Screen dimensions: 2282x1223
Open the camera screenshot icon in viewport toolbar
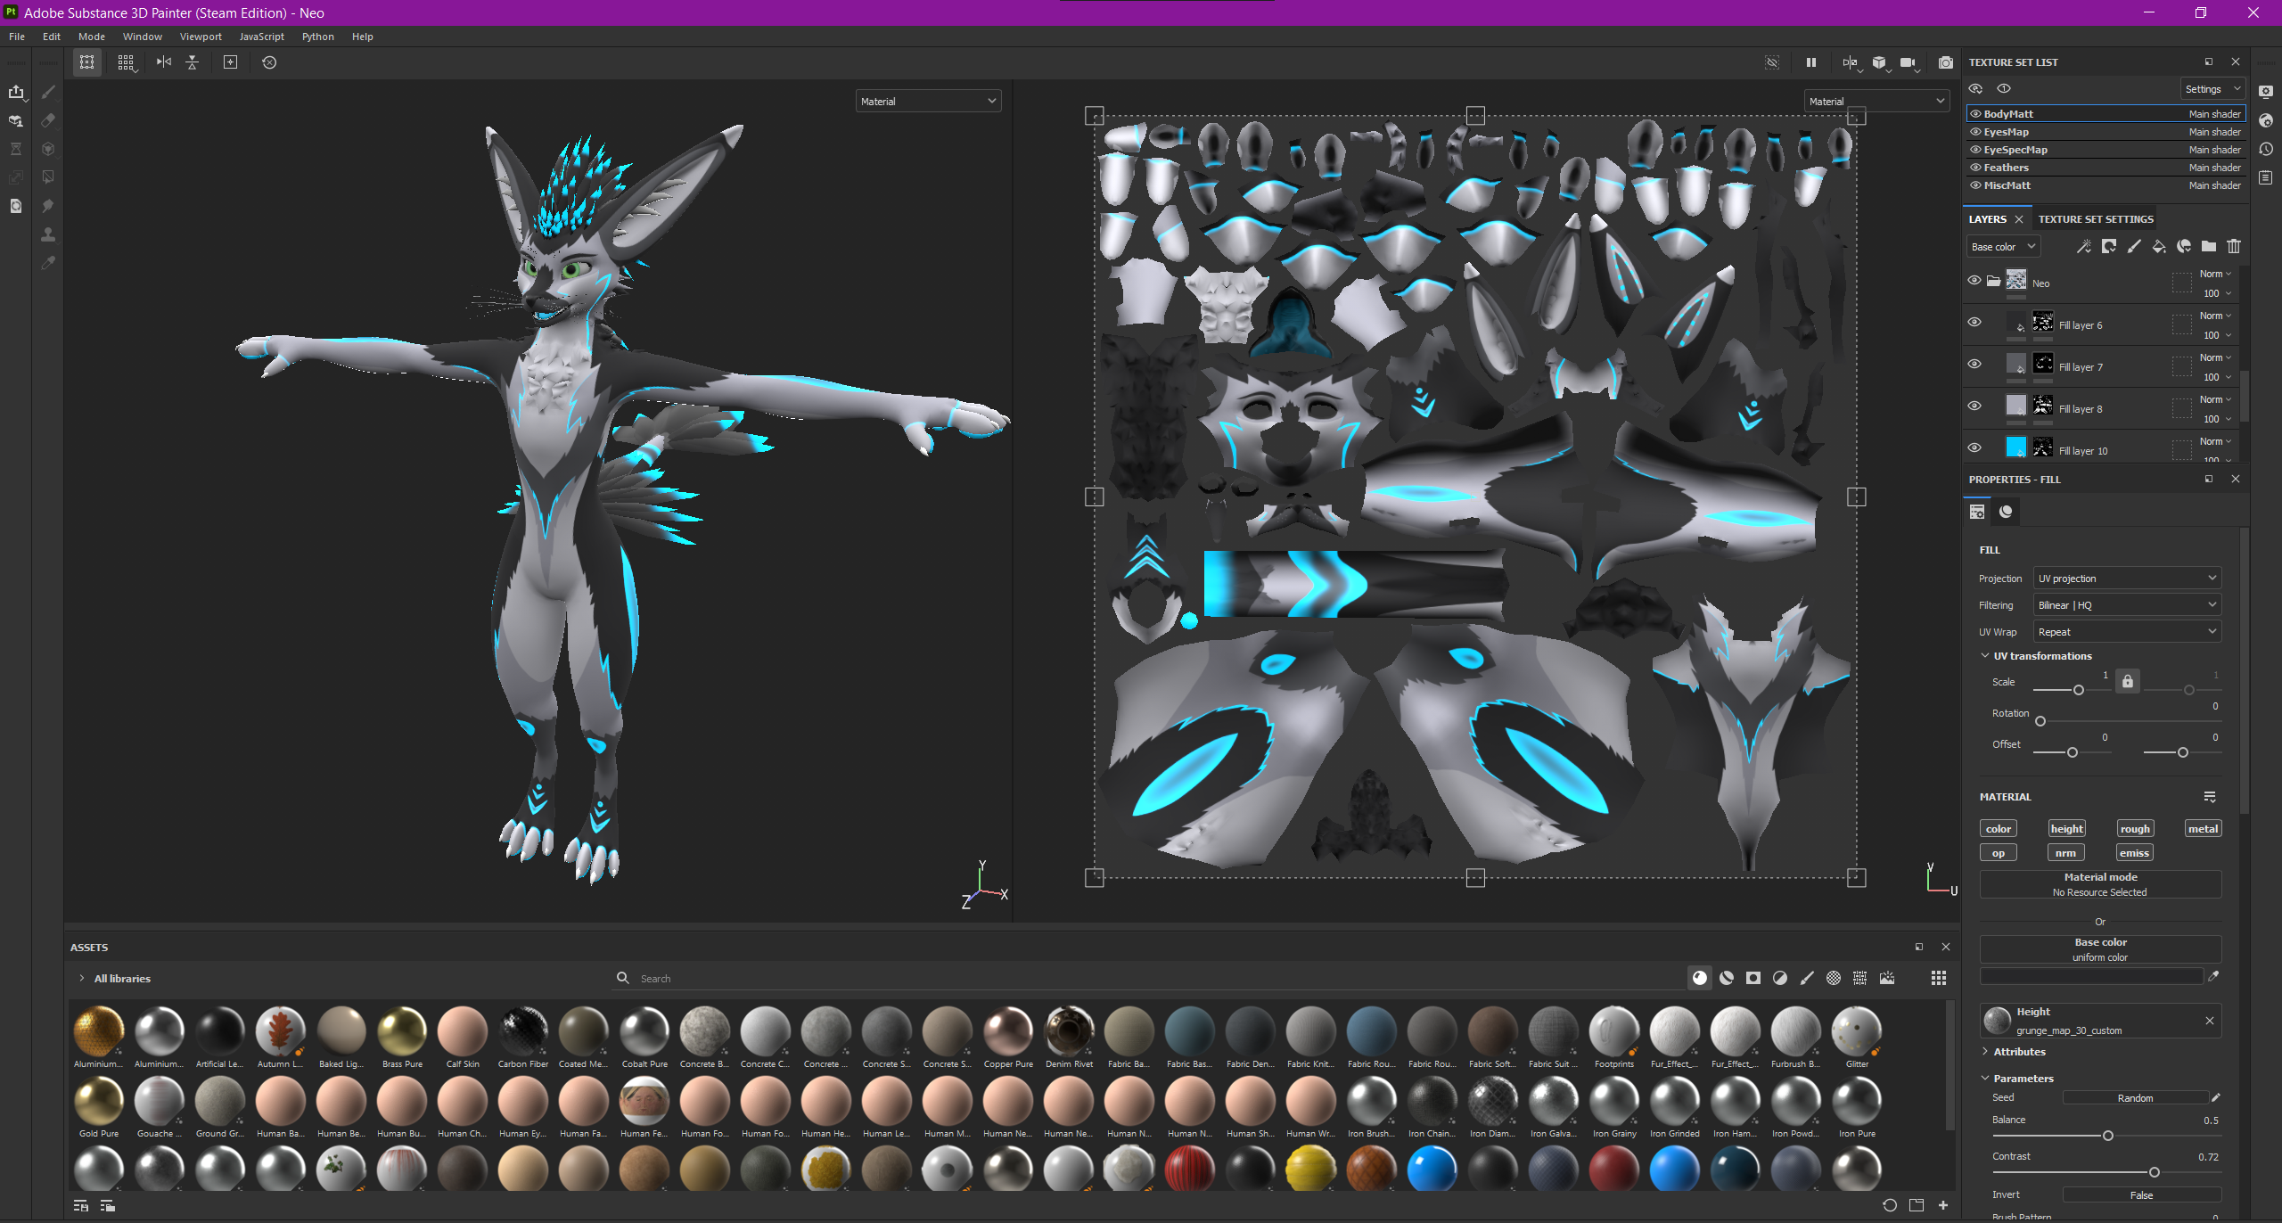1945,62
